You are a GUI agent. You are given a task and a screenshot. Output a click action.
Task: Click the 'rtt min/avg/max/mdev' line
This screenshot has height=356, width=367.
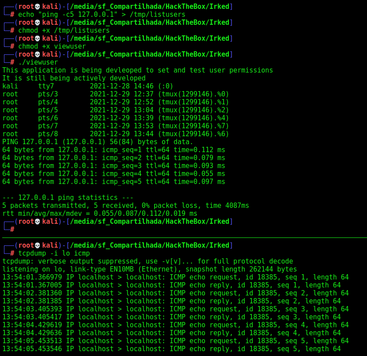(100, 214)
